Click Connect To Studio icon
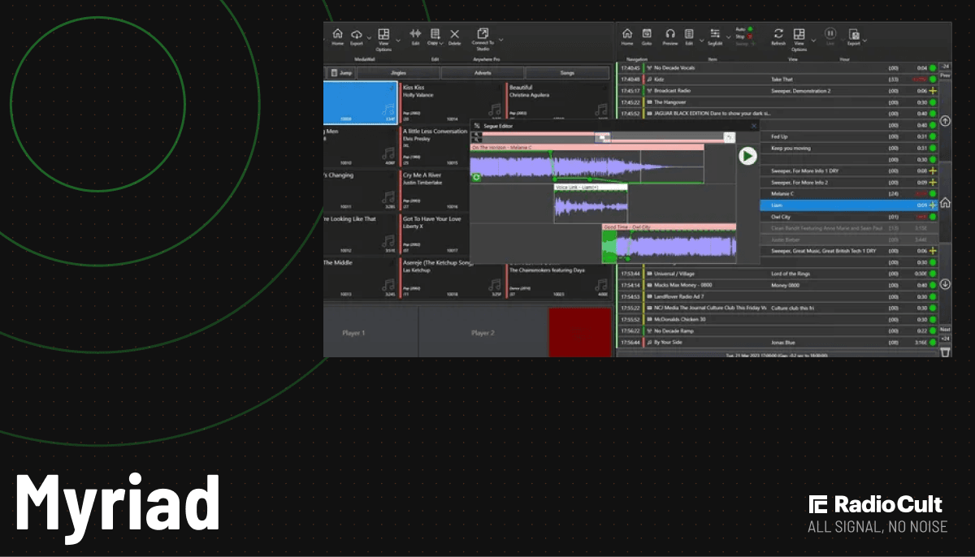 (x=483, y=33)
